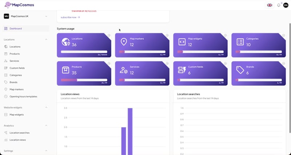Screen dimensions: 291x155
Task: Click the shorter bar in Location views chart
Action: pyautogui.click(x=124, y=141)
